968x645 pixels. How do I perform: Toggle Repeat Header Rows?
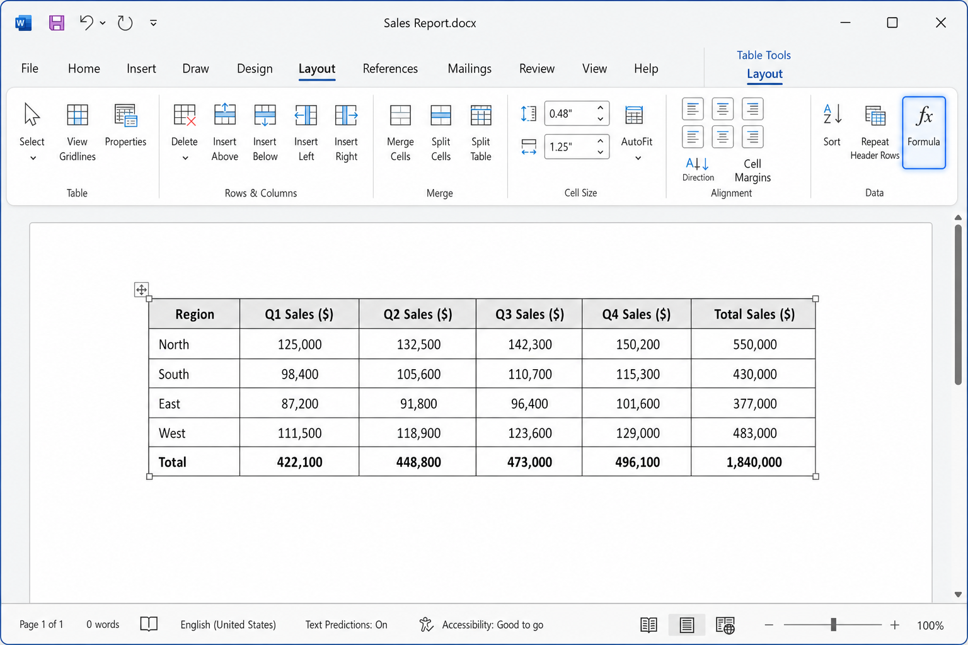click(x=875, y=132)
